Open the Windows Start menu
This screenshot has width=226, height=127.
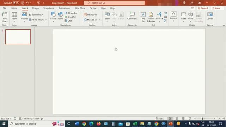[4, 124]
